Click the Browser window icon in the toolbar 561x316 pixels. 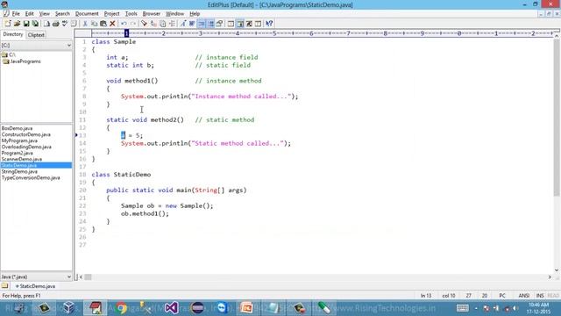tap(231, 24)
